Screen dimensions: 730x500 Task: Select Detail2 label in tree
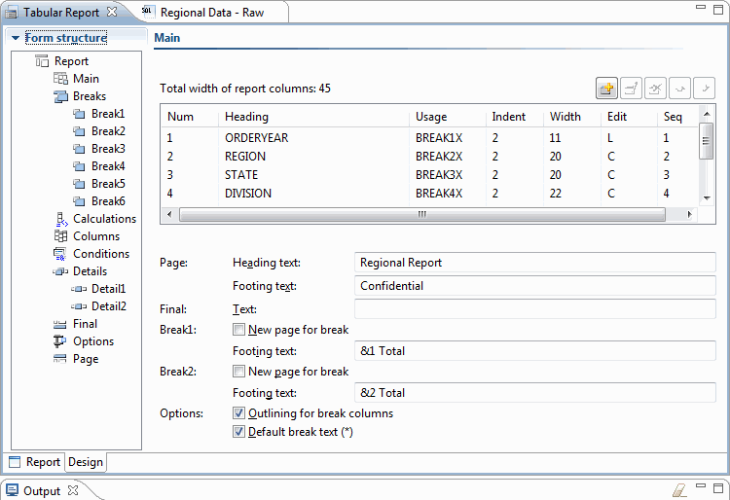[108, 306]
